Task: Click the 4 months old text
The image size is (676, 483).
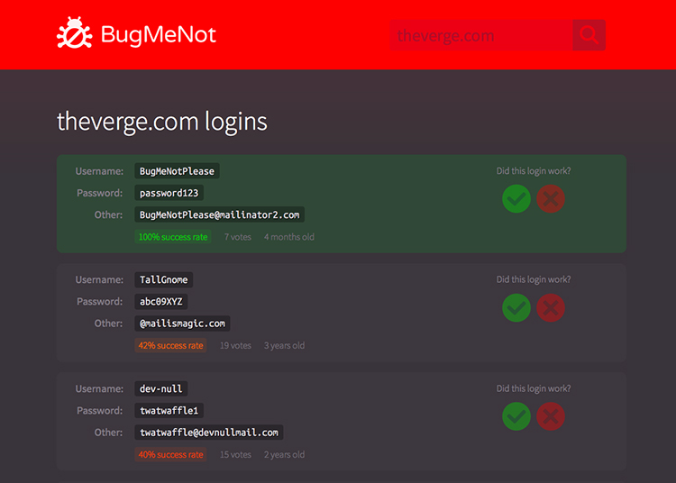Action: (288, 237)
